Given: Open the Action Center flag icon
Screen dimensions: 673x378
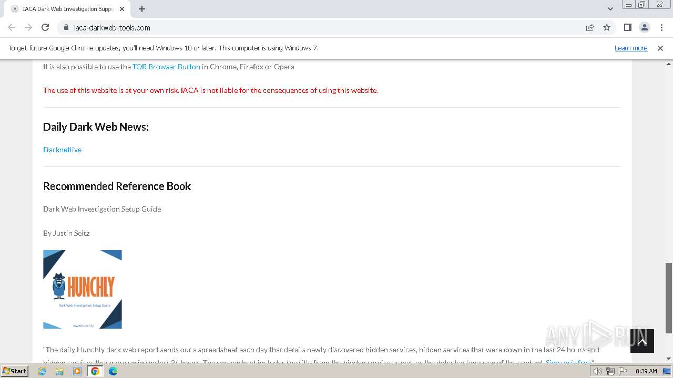Looking at the screenshot, I should tap(623, 371).
